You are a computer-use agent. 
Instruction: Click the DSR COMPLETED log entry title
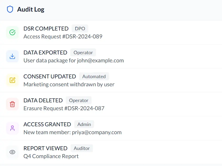[46, 28]
